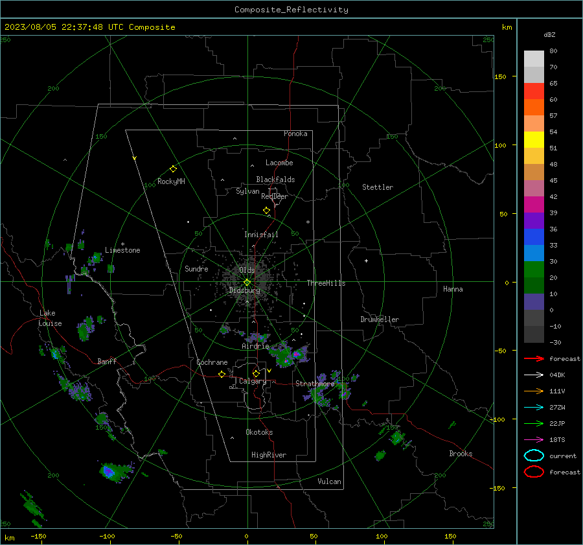
Task: Click the ThreeHills label
Action: pos(326,283)
